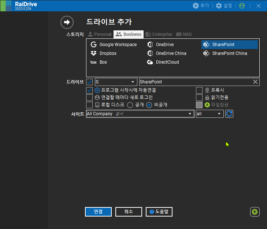Click the 자동연결 play circle icon

tap(97, 90)
